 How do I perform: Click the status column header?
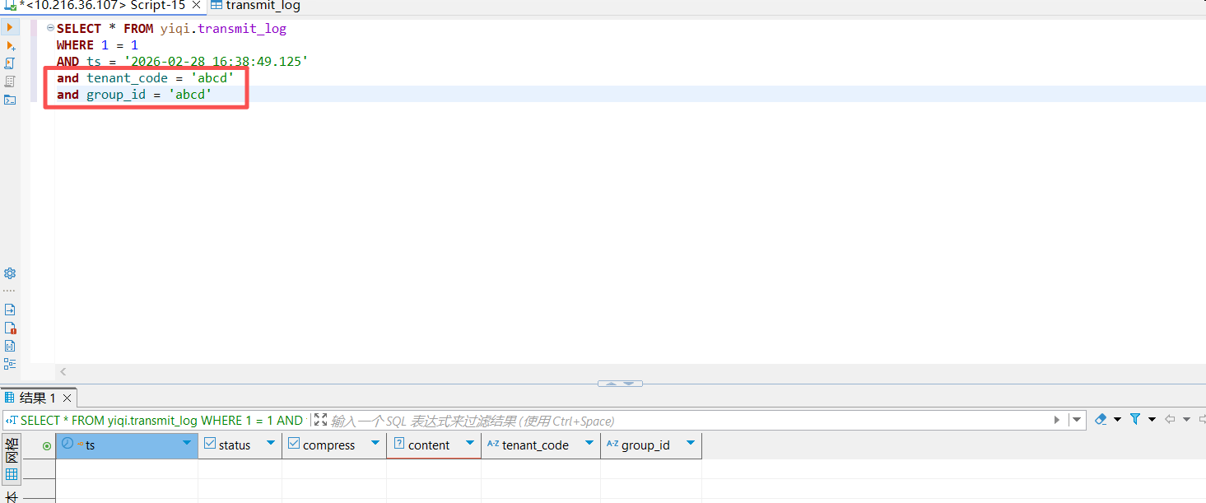click(234, 445)
